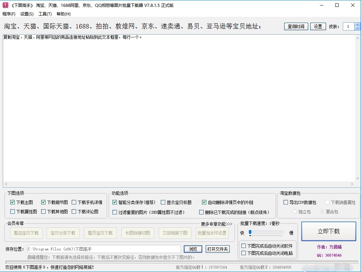
Task: Click the 批量加水印设置 button
Action: [x=212, y=233]
